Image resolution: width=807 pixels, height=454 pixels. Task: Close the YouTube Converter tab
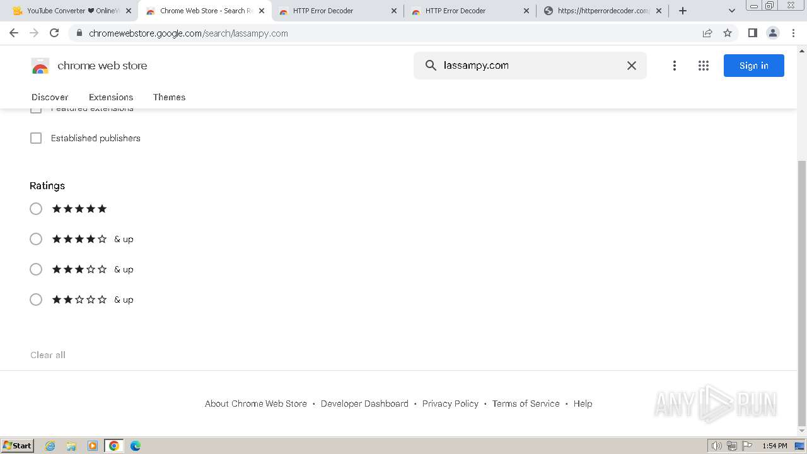129,11
